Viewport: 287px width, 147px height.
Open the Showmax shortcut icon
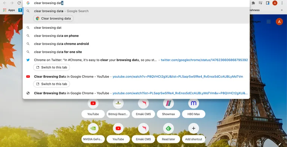(x=168, y=103)
